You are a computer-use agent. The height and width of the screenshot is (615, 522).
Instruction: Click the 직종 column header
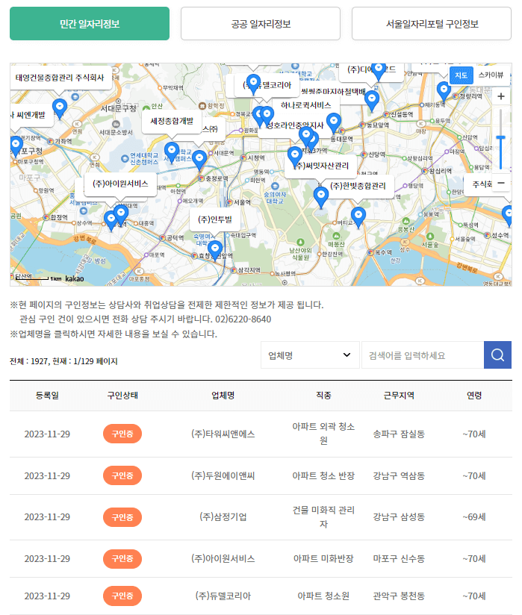[x=323, y=396]
